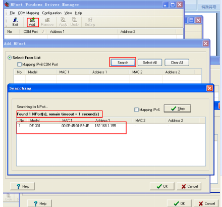222x207 pixels.
Task: Open the File menu
Action: coord(12,13)
